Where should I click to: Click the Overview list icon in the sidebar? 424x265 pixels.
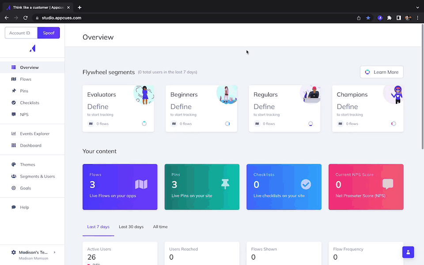click(x=14, y=67)
